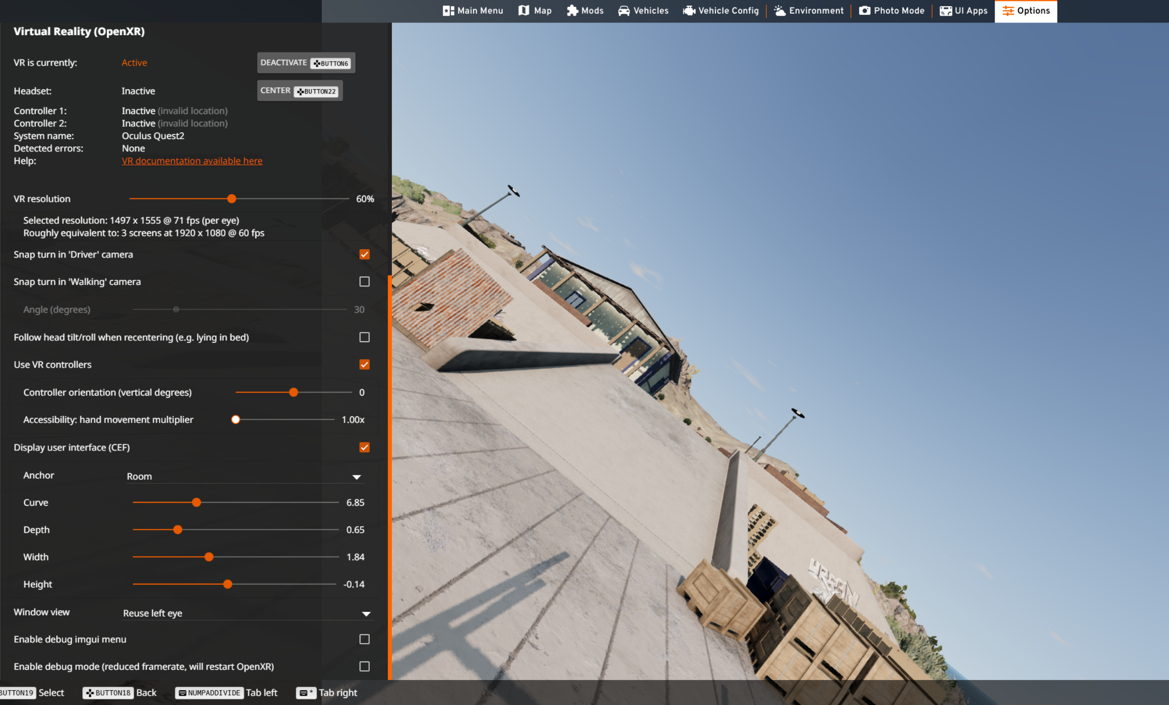Disable Snap turn in 'Driver' camera
Image resolution: width=1169 pixels, height=705 pixels.
pyautogui.click(x=364, y=254)
